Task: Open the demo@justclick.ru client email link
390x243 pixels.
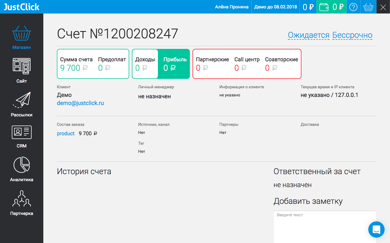Action: 80,103
